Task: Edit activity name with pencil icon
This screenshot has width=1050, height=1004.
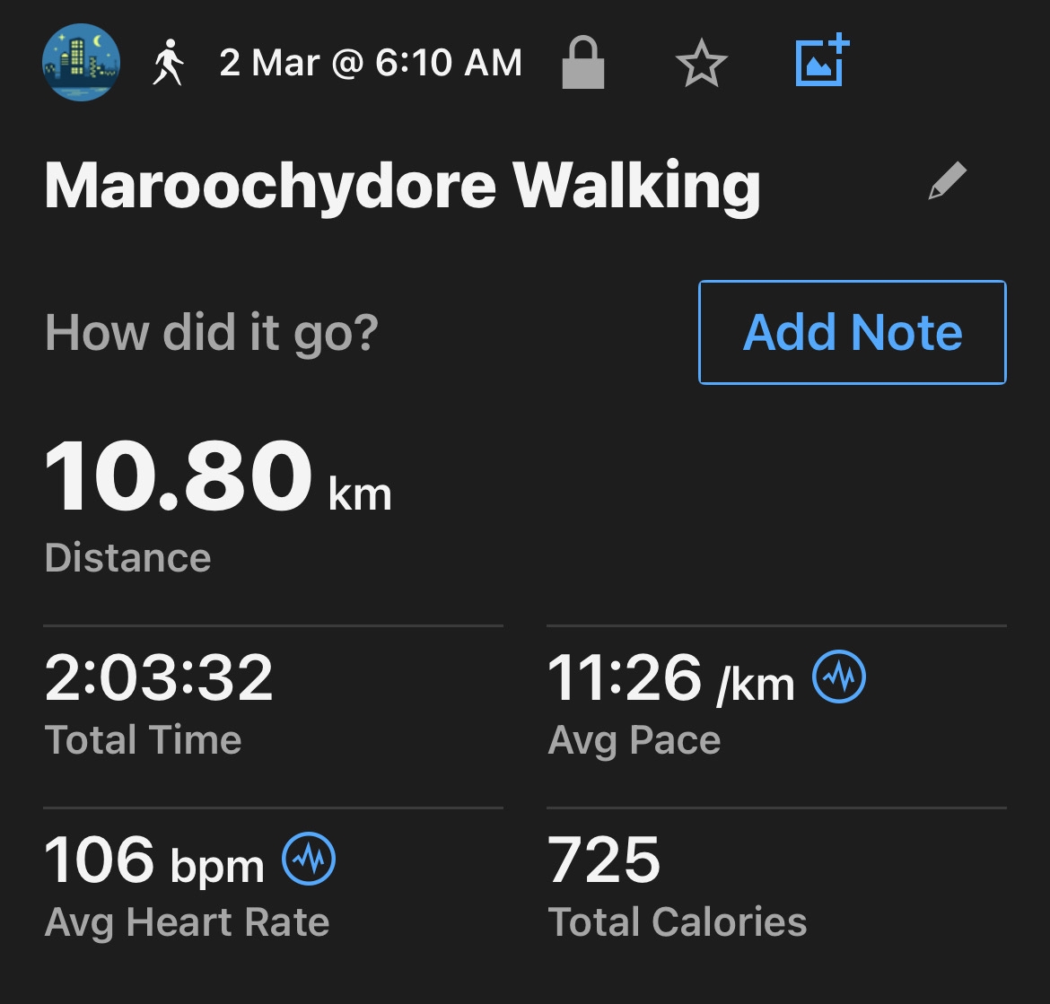Action: point(948,180)
